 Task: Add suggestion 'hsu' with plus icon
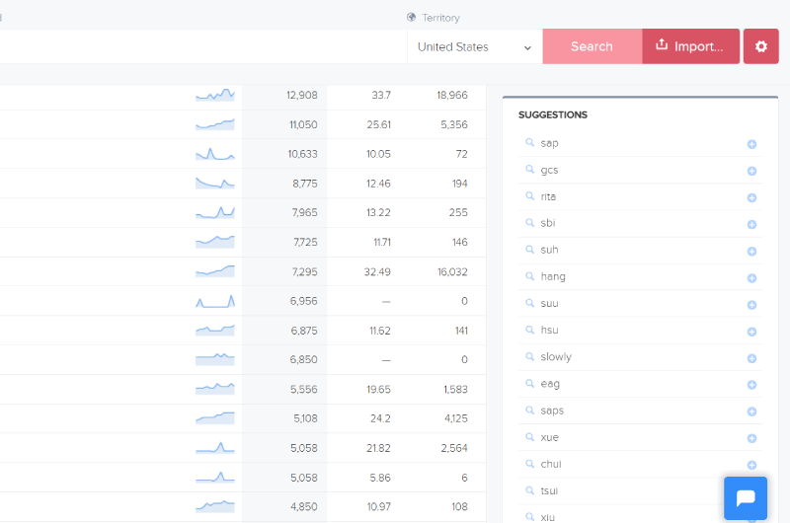751,332
